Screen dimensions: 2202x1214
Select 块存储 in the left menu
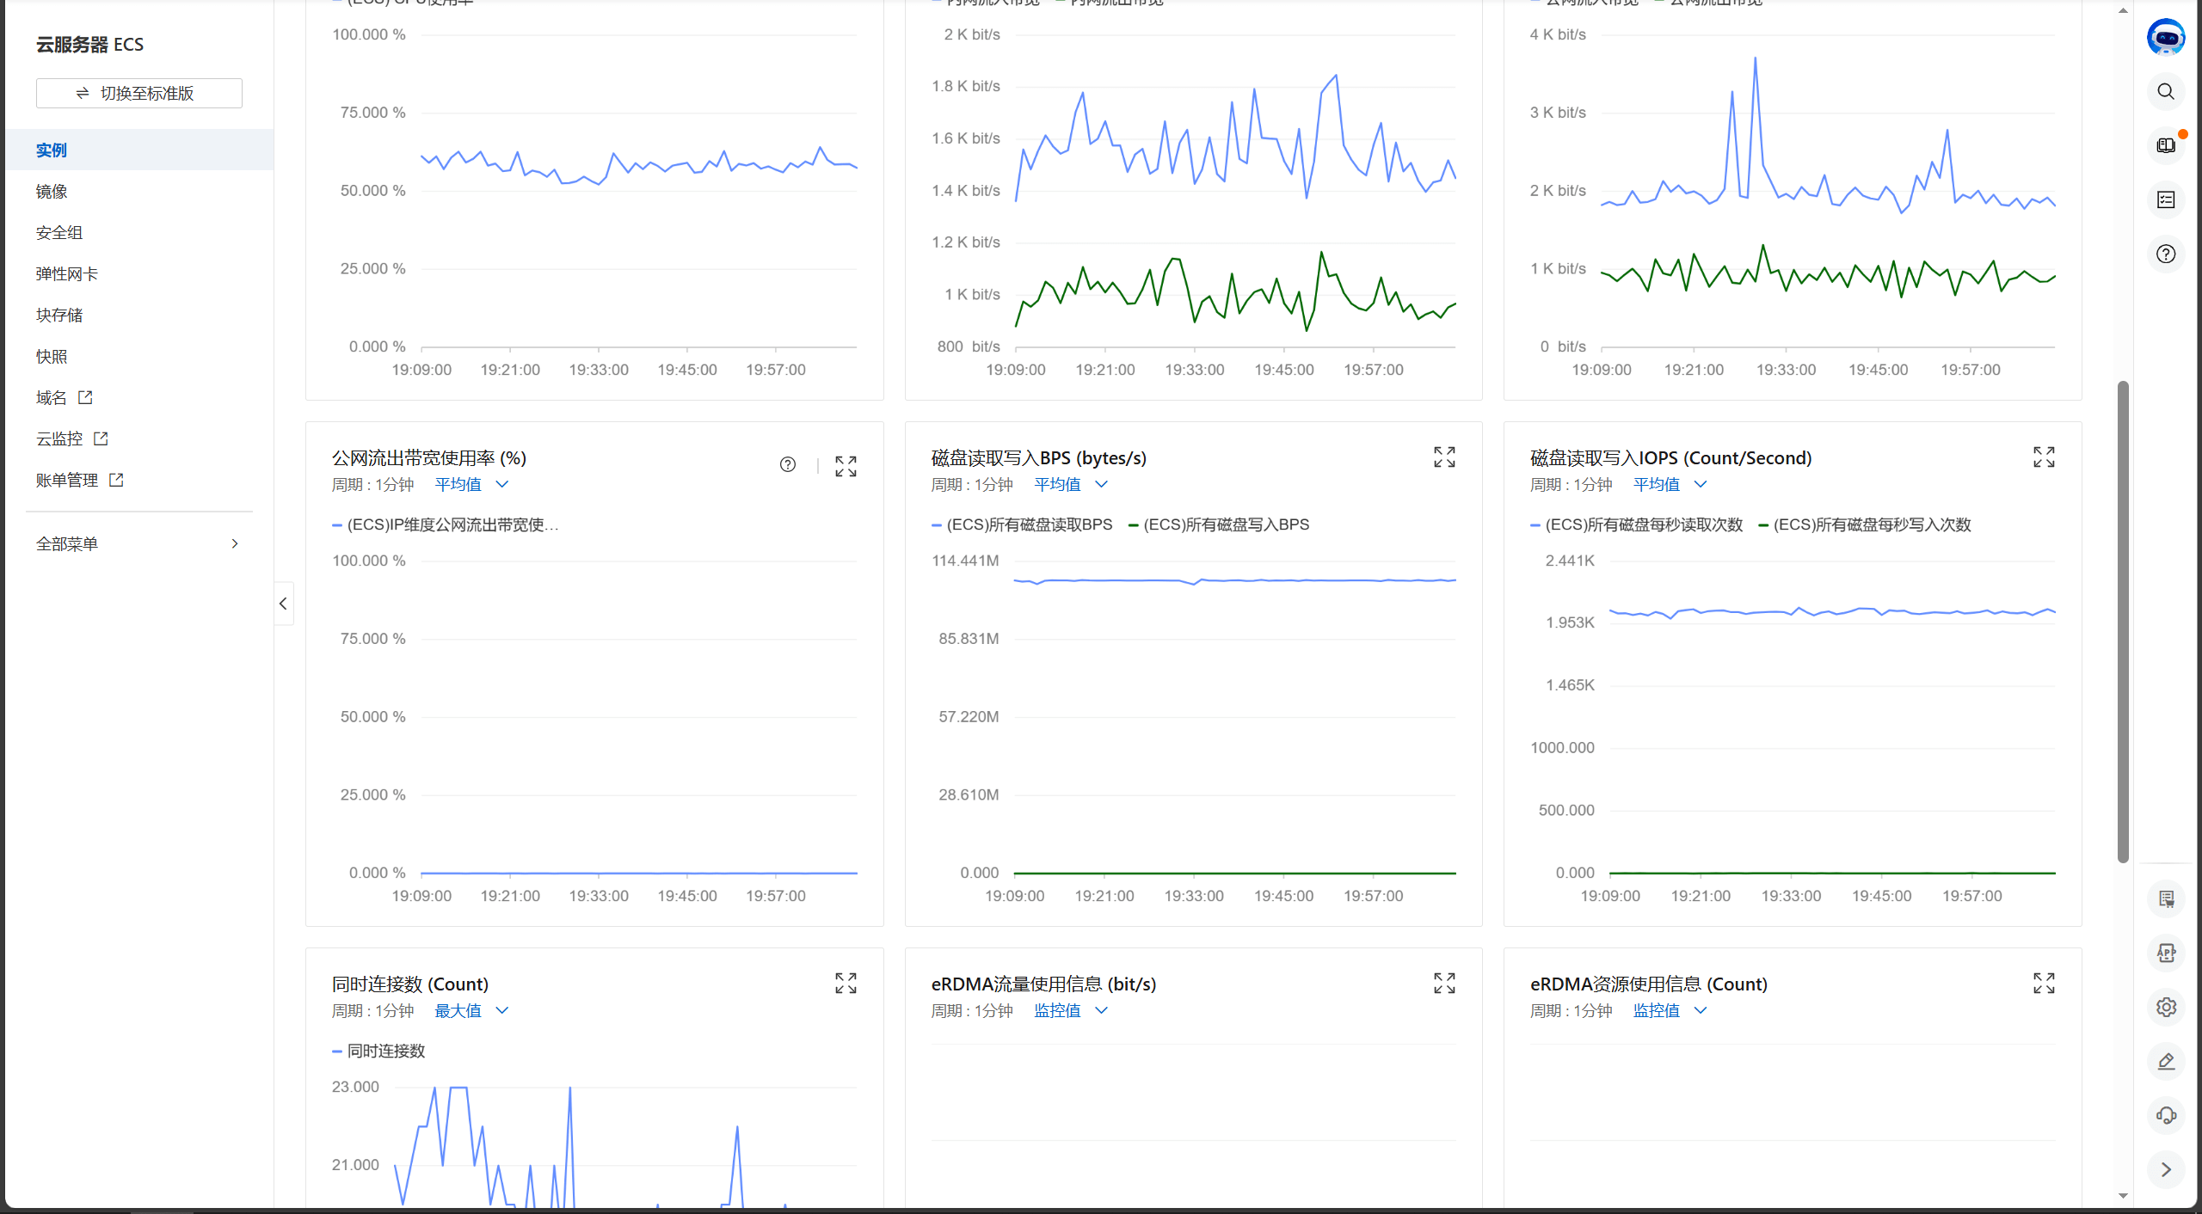click(x=59, y=316)
